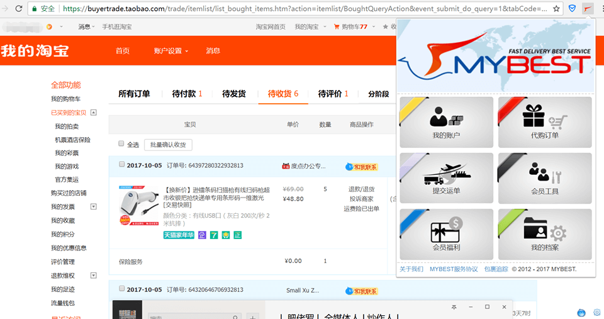This screenshot has height=319, width=604.
Task: Open the shopping cart 购物车77
Action: [x=350, y=26]
